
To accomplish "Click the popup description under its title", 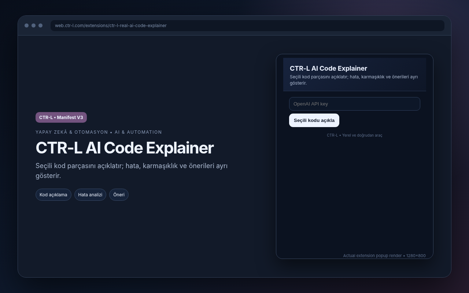I will (354, 80).
